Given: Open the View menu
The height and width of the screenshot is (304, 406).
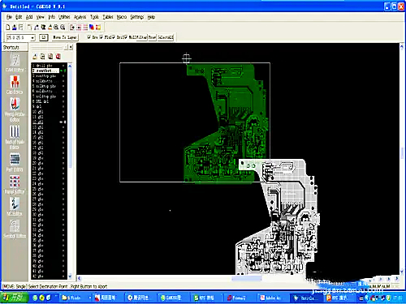Looking at the screenshot, I should pos(41,17).
